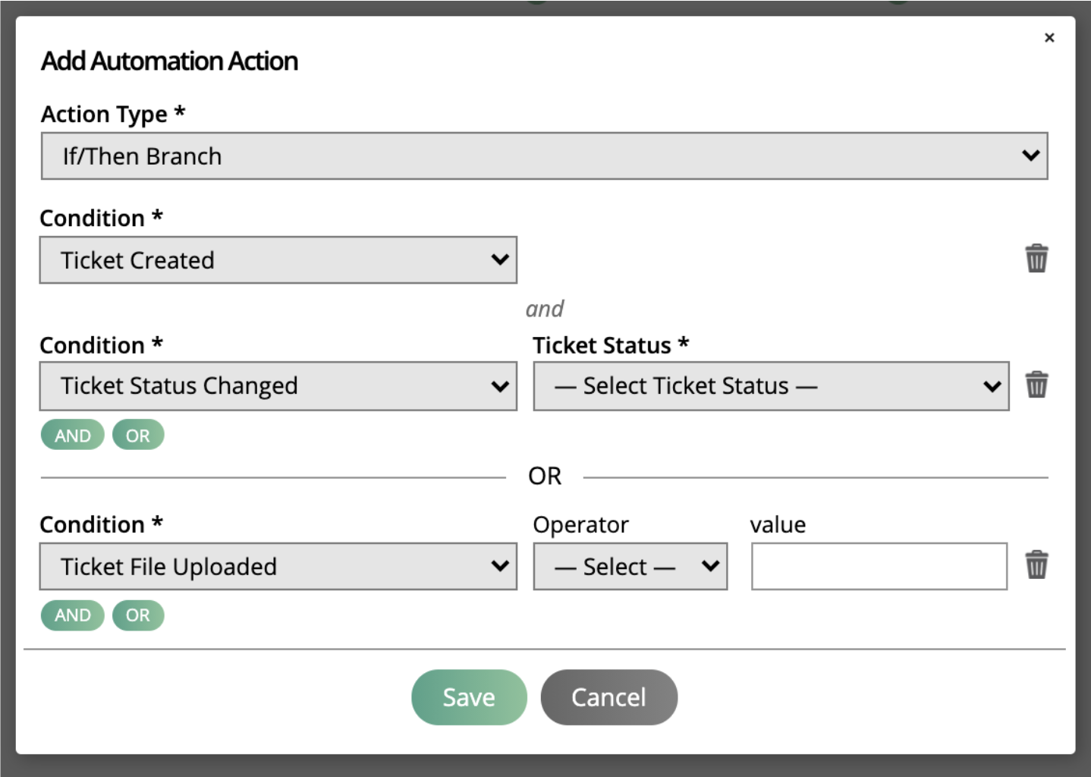Click inside the value input field
The image size is (1091, 777).
point(878,565)
